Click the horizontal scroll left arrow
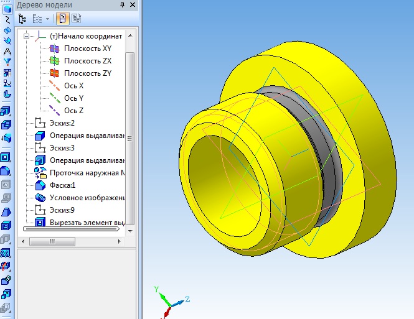414x319 pixels. (x=23, y=241)
